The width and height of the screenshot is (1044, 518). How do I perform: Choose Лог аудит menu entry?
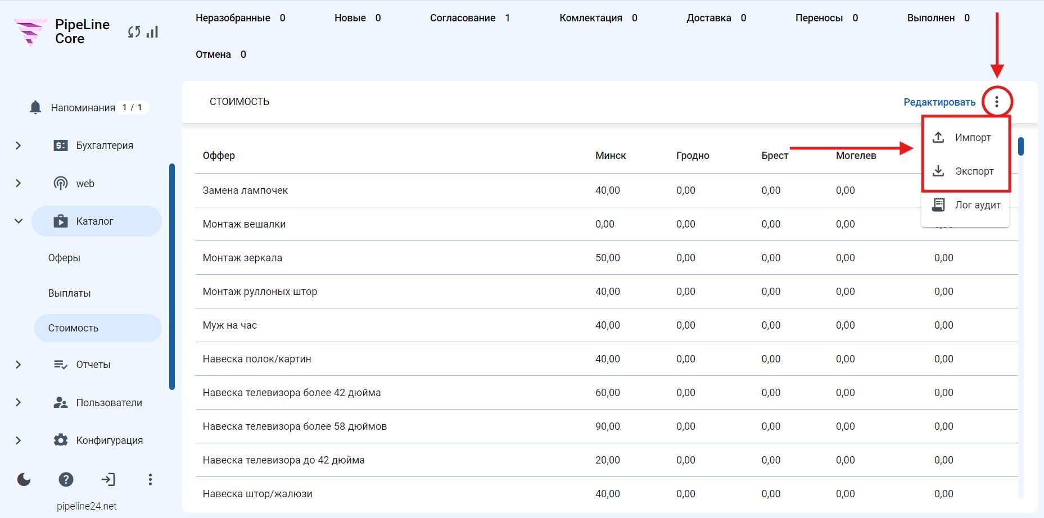965,205
